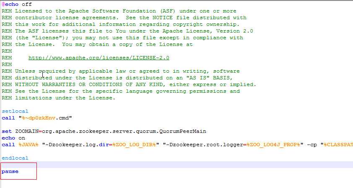Click 'REM The ASF licenses this file' line
The image size is (353, 188).
(127, 31)
